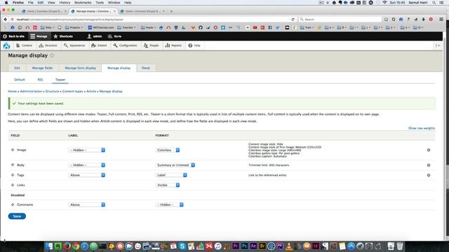
Task: Click the drag handle beside Image row
Action: [13, 150]
